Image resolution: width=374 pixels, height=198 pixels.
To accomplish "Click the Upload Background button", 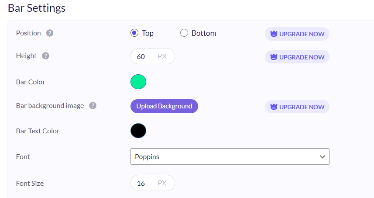I will [164, 106].
